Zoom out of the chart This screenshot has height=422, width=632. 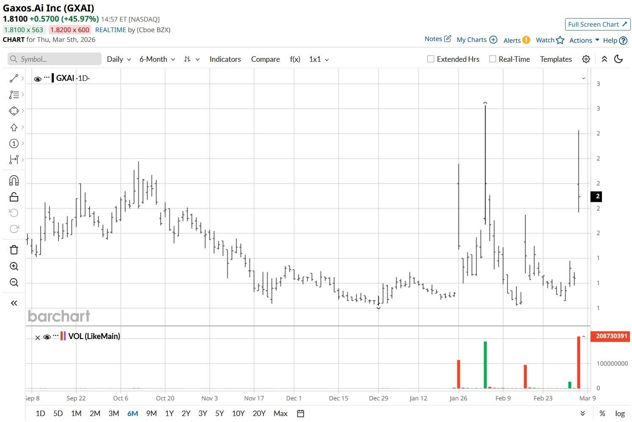coord(14,282)
